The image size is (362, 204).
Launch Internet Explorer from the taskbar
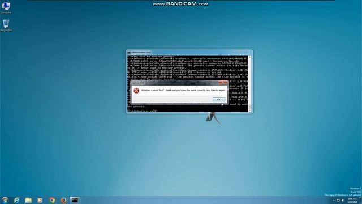[16, 200]
